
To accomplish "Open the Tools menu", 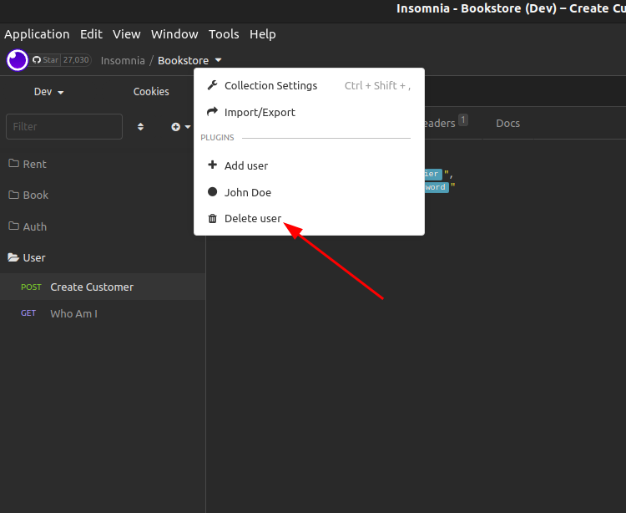I will pos(224,34).
